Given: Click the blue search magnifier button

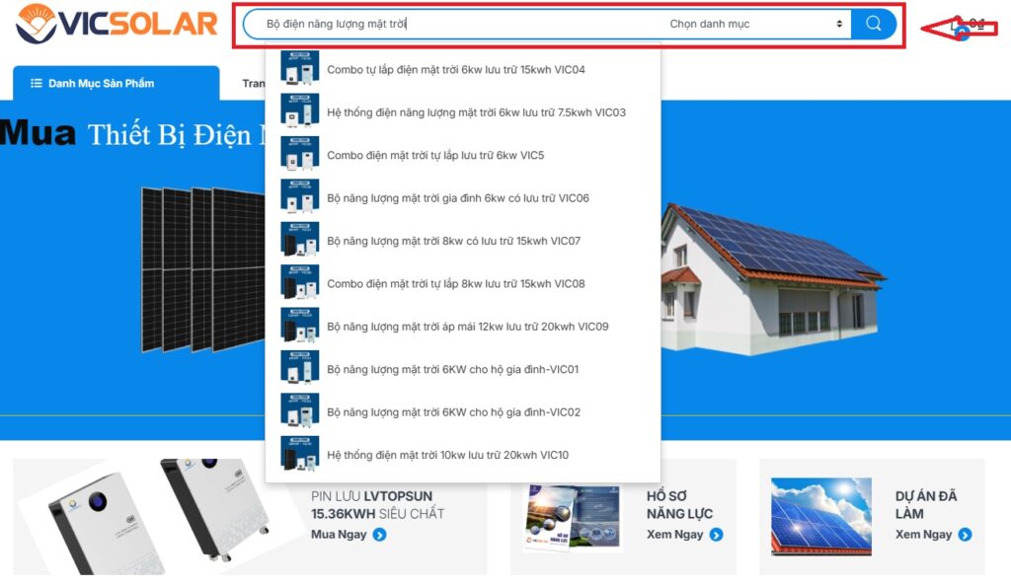Looking at the screenshot, I should pos(873,24).
